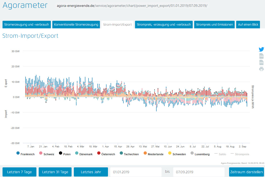This screenshot has width=265, height=177.
Task: Open Strompreis, -erzeugung und -verbrauch tab
Action: [x=164, y=25]
